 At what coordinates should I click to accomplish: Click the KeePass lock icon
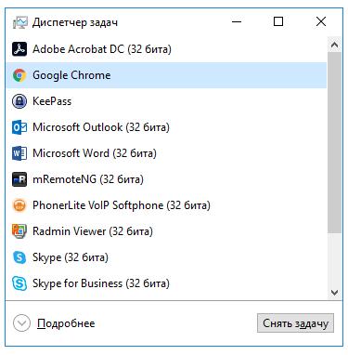tap(19, 101)
